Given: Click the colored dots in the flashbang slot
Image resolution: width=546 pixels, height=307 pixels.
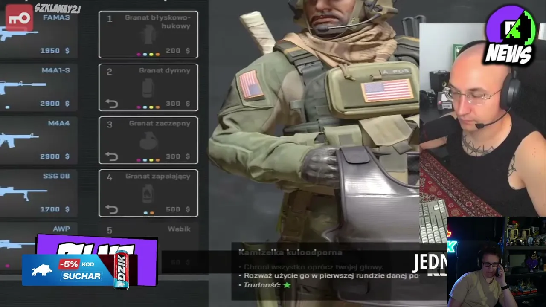Looking at the screenshot, I should pos(148,55).
